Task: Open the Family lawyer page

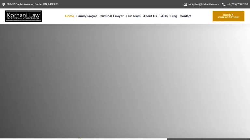Action: point(87,16)
